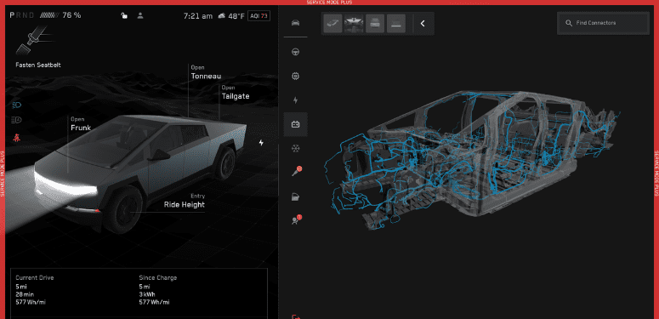This screenshot has height=319, width=659.
Task: Tap Open Tonneau label
Action: tap(206, 72)
